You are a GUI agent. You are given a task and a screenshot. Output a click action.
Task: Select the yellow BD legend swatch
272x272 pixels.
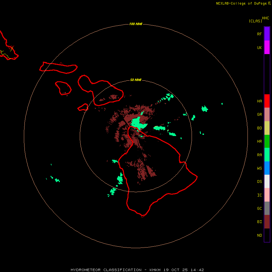[267, 128]
